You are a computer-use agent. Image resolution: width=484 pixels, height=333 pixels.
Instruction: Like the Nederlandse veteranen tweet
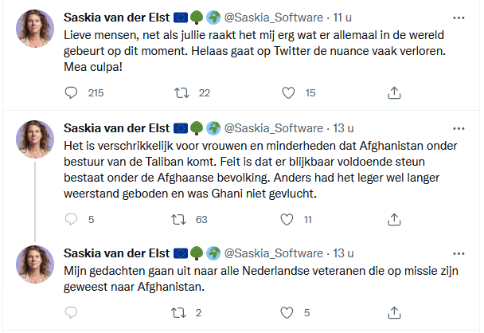coord(288,313)
